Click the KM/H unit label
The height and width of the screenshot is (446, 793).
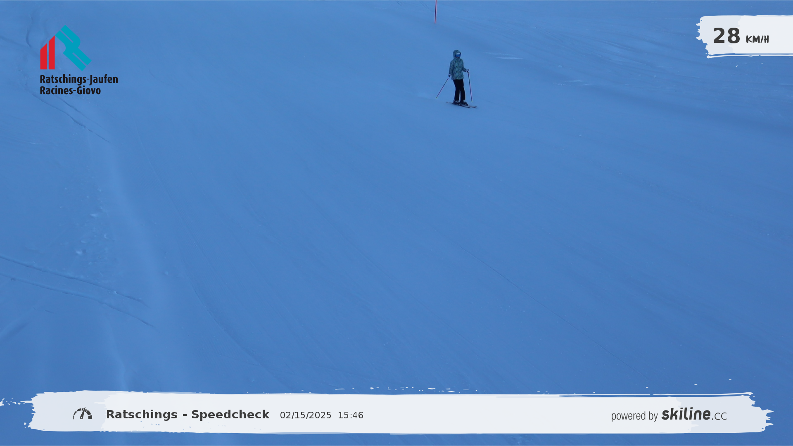(x=757, y=40)
